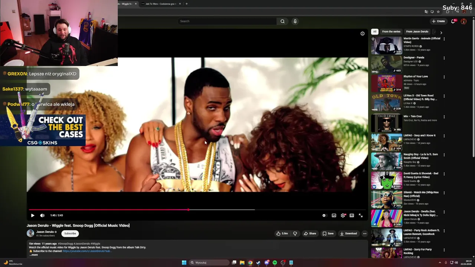475x267 pixels.
Task: Play the paused Wiggle video
Action: click(x=33, y=215)
